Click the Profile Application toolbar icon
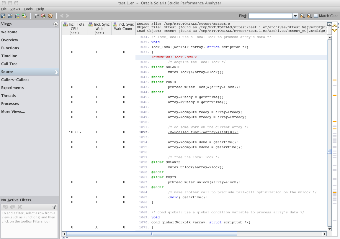The height and width of the screenshot is (239, 340). pyautogui.click(x=3, y=16)
